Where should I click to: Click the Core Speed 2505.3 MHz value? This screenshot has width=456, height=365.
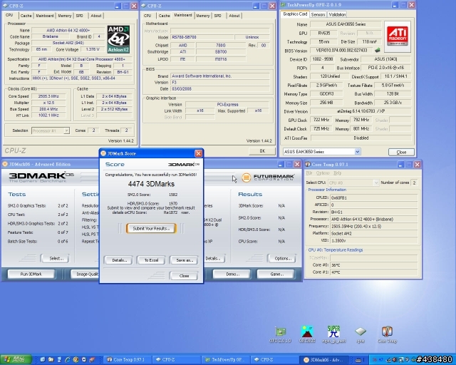(x=48, y=96)
